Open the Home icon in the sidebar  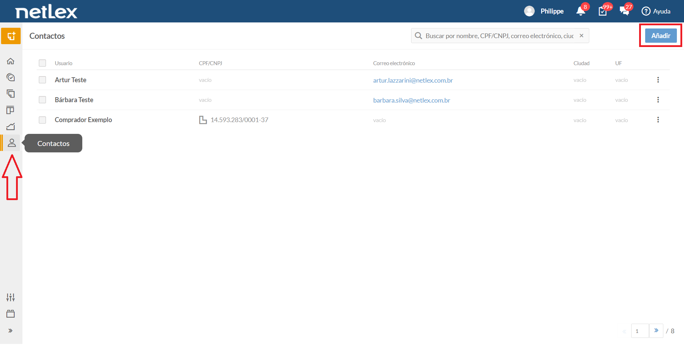point(11,61)
